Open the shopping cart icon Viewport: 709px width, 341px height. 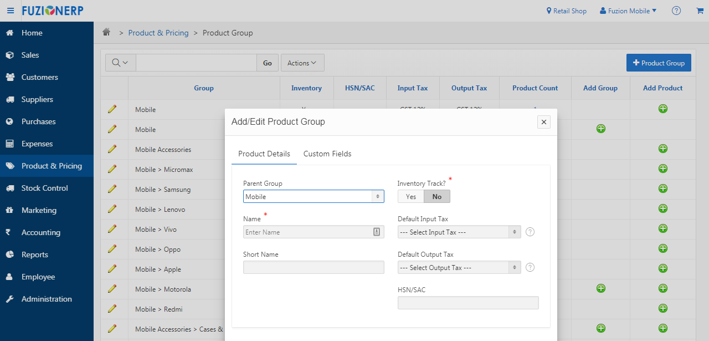pos(700,11)
